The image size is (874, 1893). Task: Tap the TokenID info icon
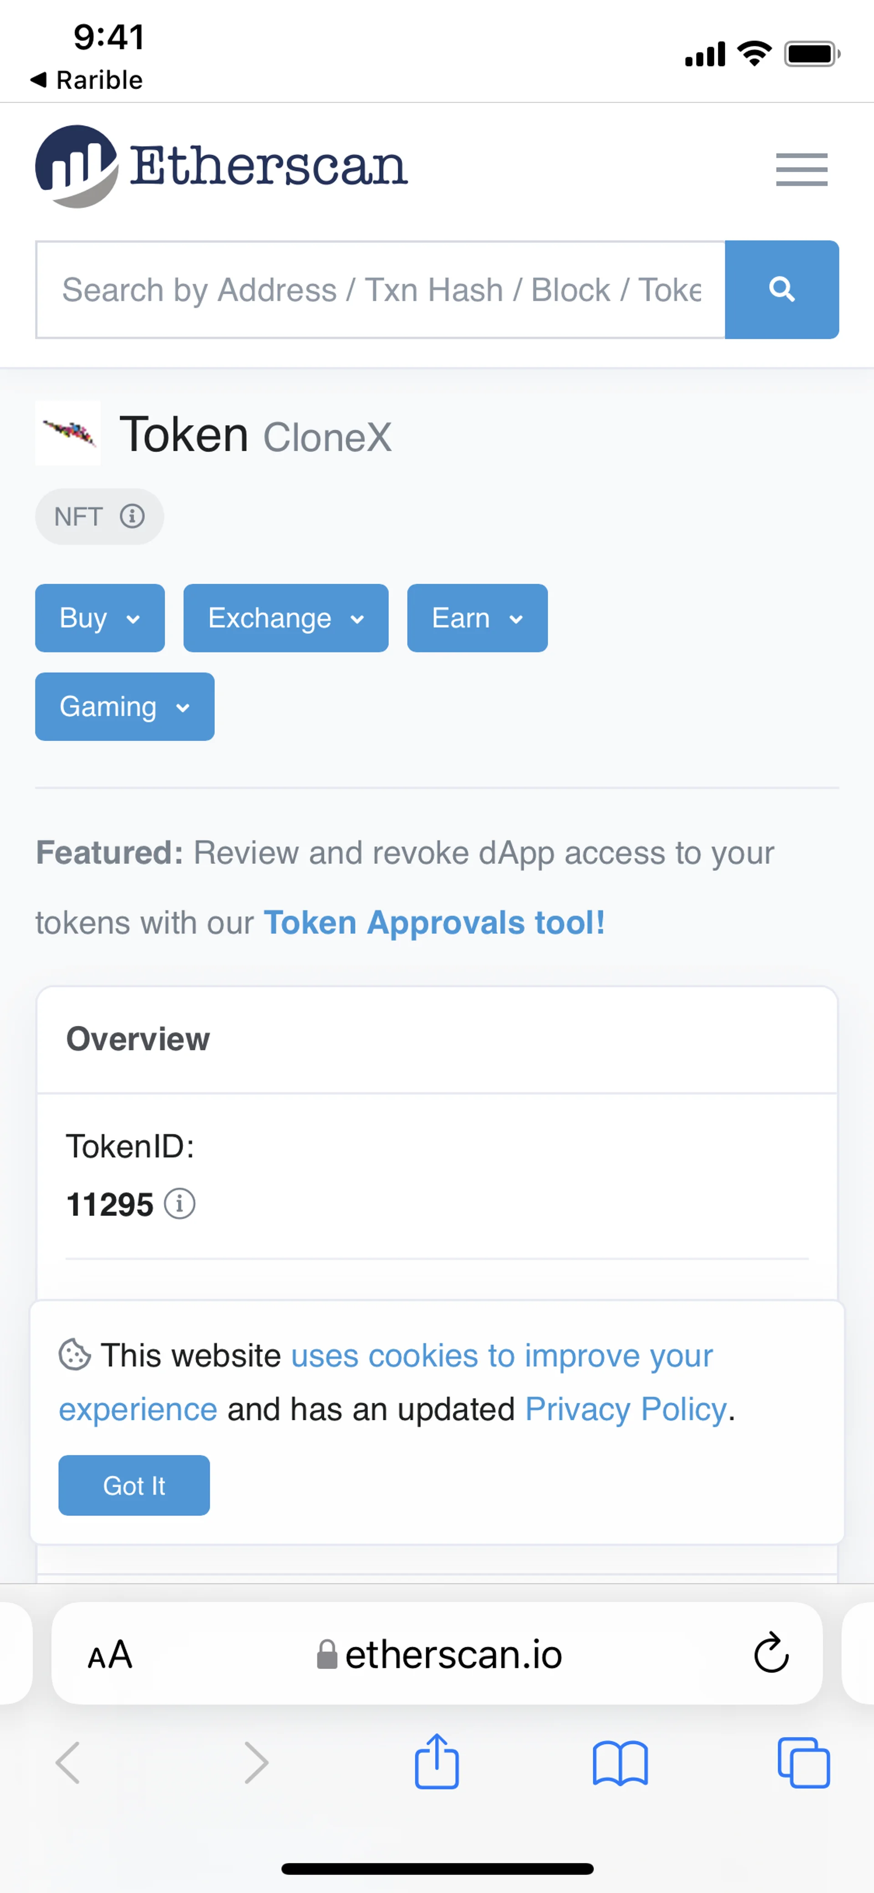pos(179,1204)
